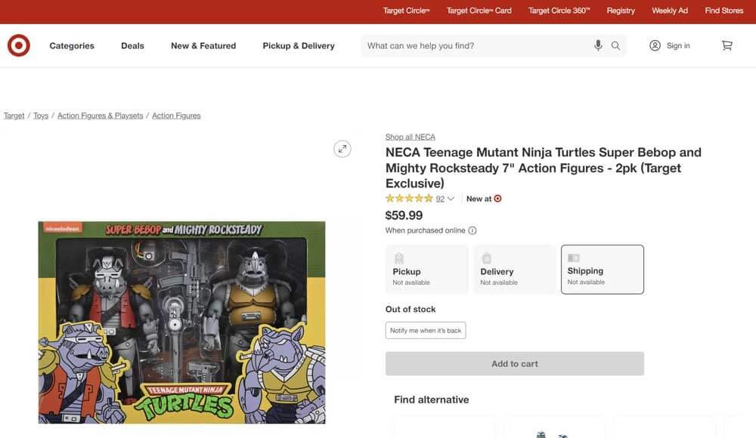Select the Shipping fulfillment option
Screen dimensions: 756x438
coord(602,269)
